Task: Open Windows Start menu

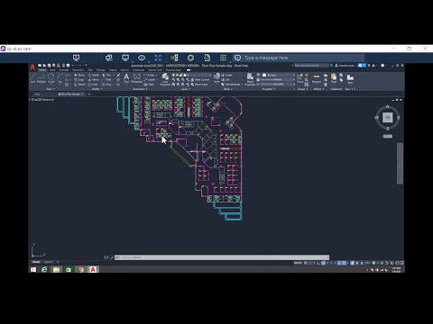Action: tap(33, 269)
